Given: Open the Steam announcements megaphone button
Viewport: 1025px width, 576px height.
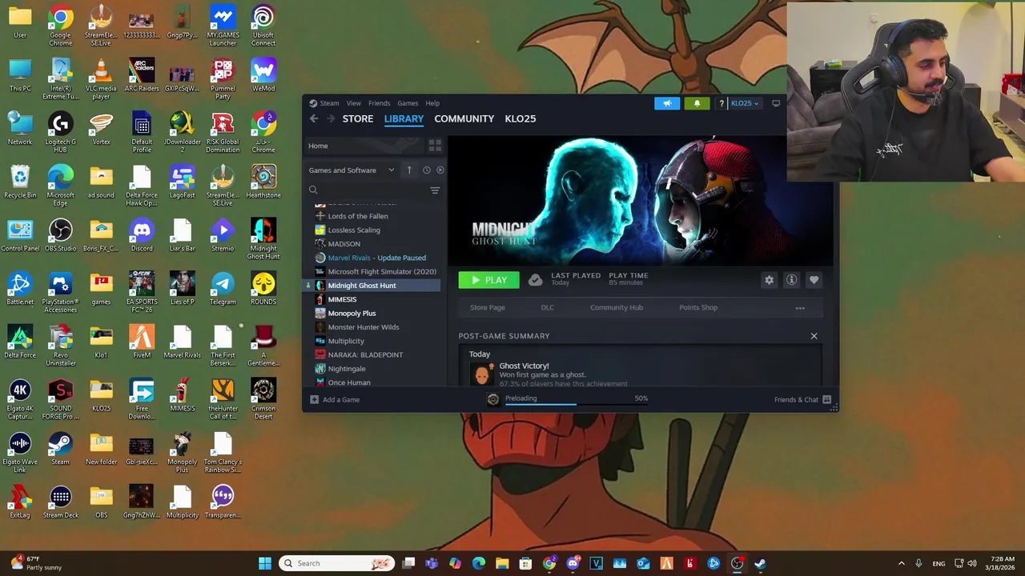Looking at the screenshot, I should pyautogui.click(x=666, y=103).
